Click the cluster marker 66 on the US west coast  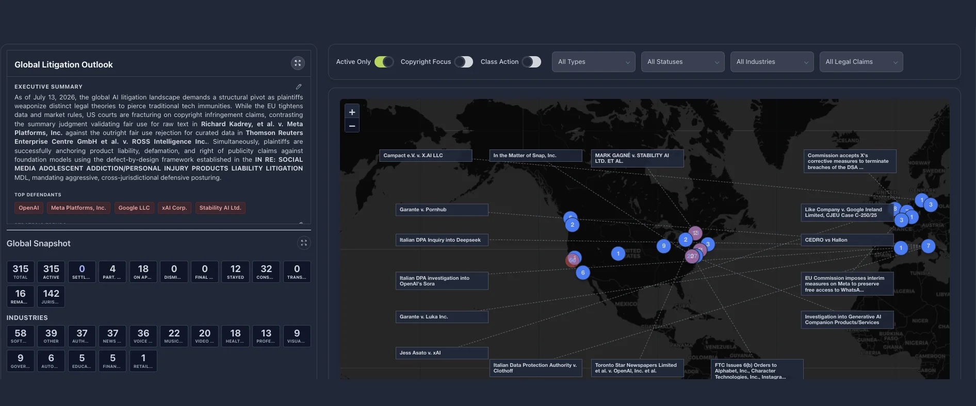pos(572,260)
